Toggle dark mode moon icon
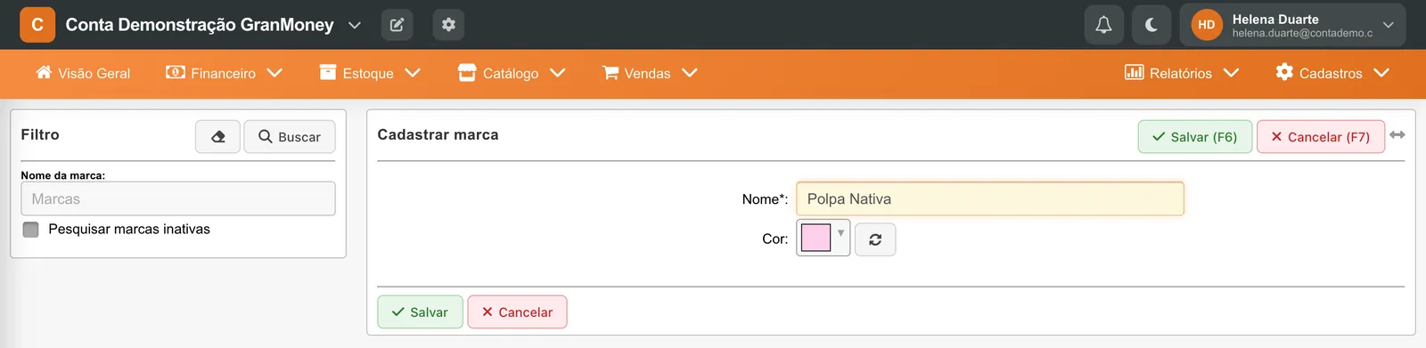1426x348 pixels. pyautogui.click(x=1151, y=25)
